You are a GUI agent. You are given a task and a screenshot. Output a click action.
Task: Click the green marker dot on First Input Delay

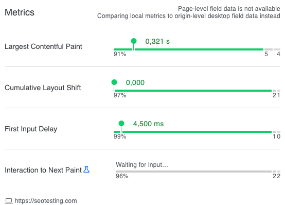point(121,124)
